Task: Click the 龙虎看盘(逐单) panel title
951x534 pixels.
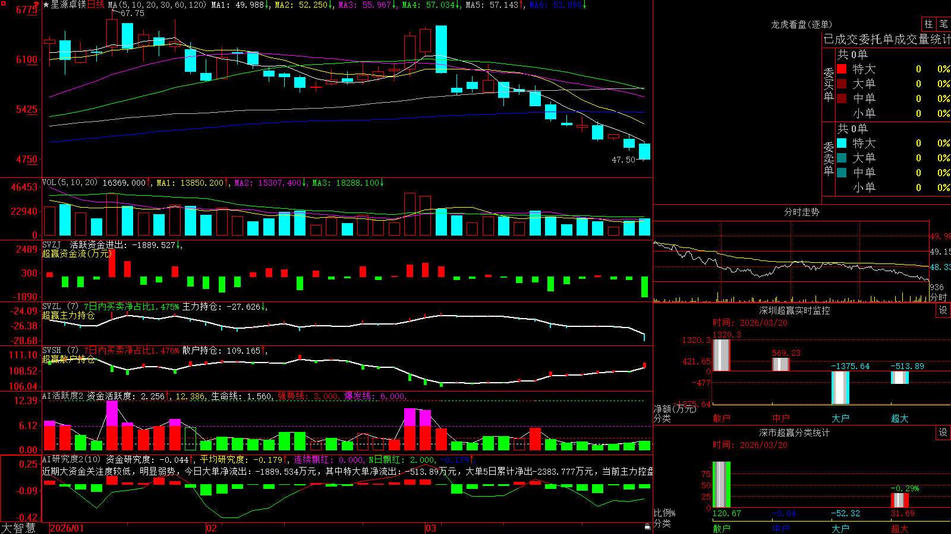Action: tap(801, 24)
